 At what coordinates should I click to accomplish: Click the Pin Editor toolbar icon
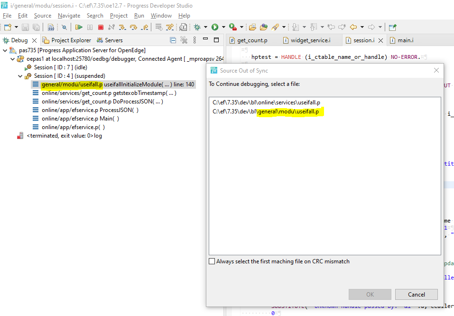[393, 27]
